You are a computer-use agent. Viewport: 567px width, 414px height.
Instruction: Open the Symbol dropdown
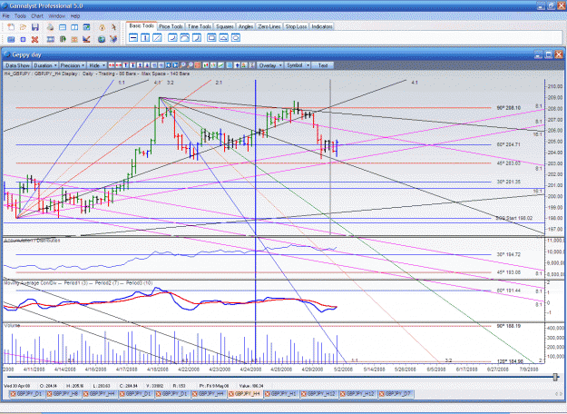click(298, 65)
